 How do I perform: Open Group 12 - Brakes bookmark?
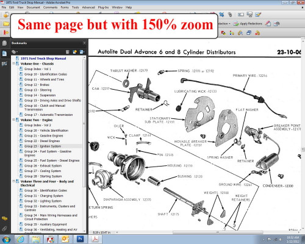[x=37, y=85]
